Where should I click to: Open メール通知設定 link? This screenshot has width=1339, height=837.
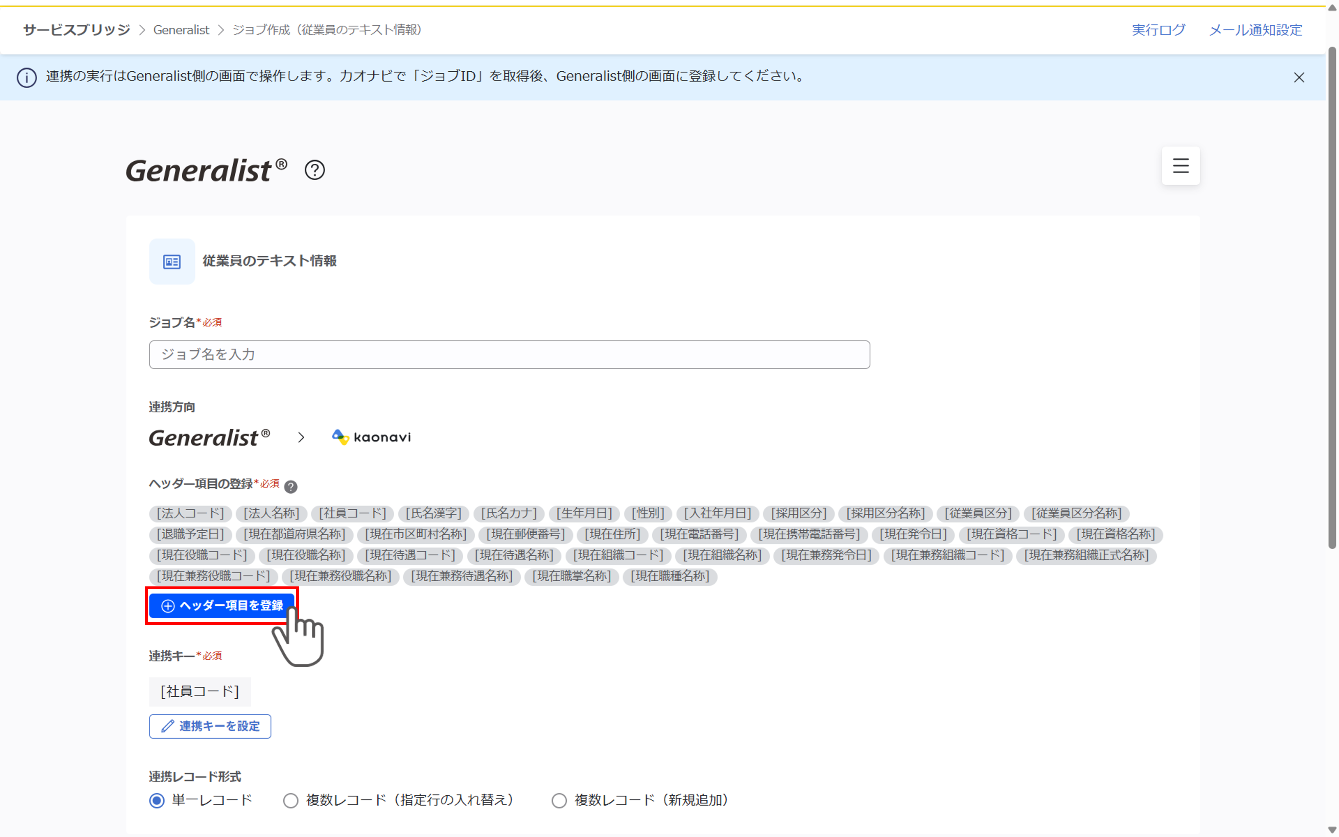click(x=1255, y=30)
